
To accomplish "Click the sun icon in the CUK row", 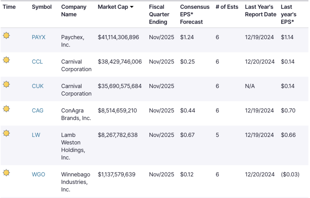I will pos(6,84).
